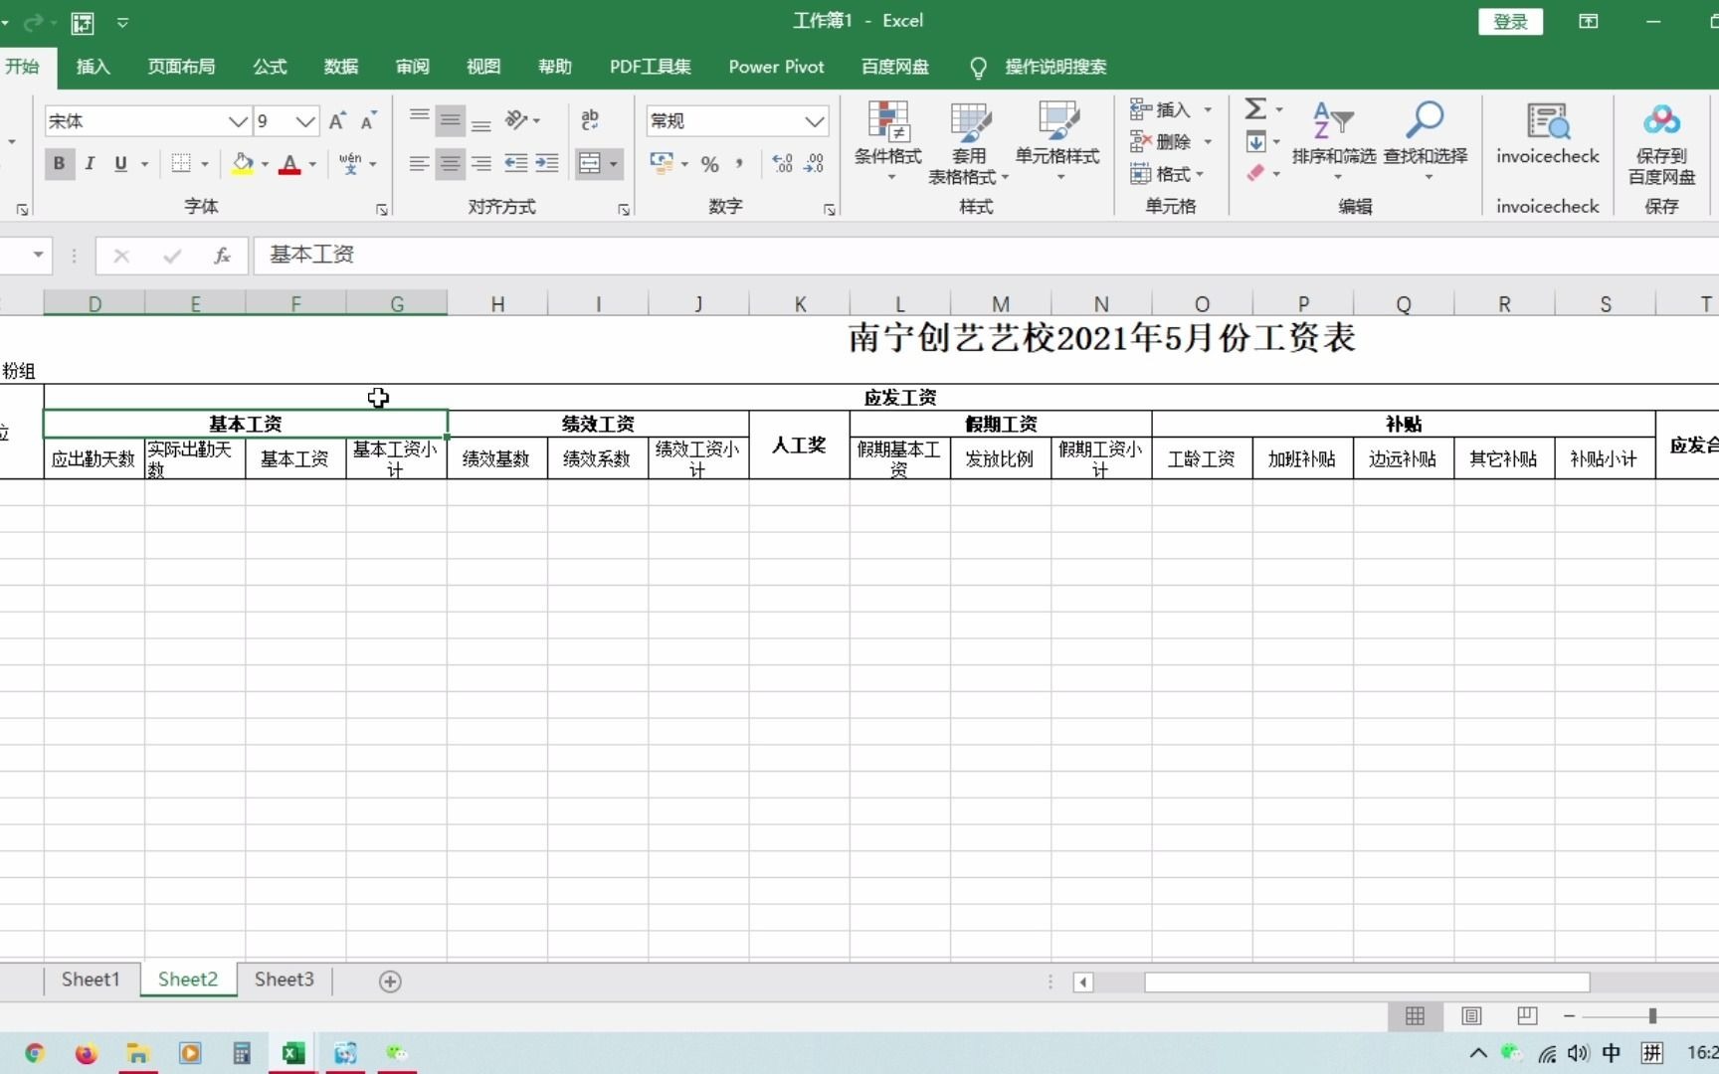Open the font name dropdown 宋体

[x=237, y=121]
